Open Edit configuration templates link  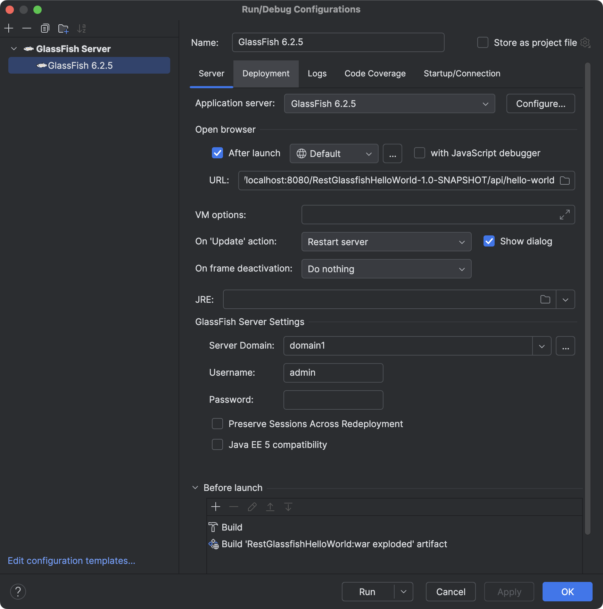pos(71,560)
